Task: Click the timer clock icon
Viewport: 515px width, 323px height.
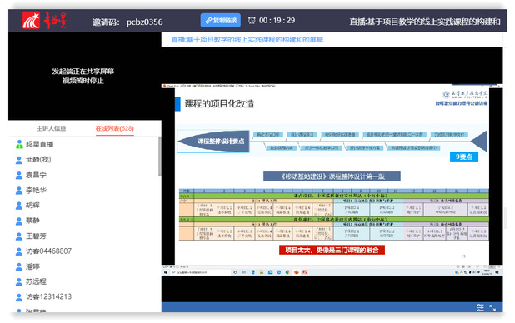Action: click(x=252, y=20)
